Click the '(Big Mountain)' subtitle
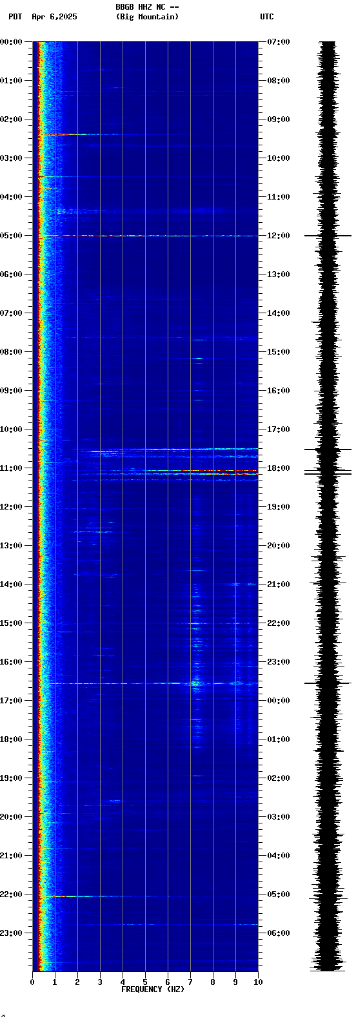Image resolution: width=356 pixels, height=1023 pixels. click(x=147, y=17)
